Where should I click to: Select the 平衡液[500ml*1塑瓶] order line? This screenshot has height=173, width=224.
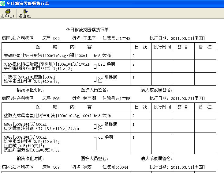(x=29, y=77)
